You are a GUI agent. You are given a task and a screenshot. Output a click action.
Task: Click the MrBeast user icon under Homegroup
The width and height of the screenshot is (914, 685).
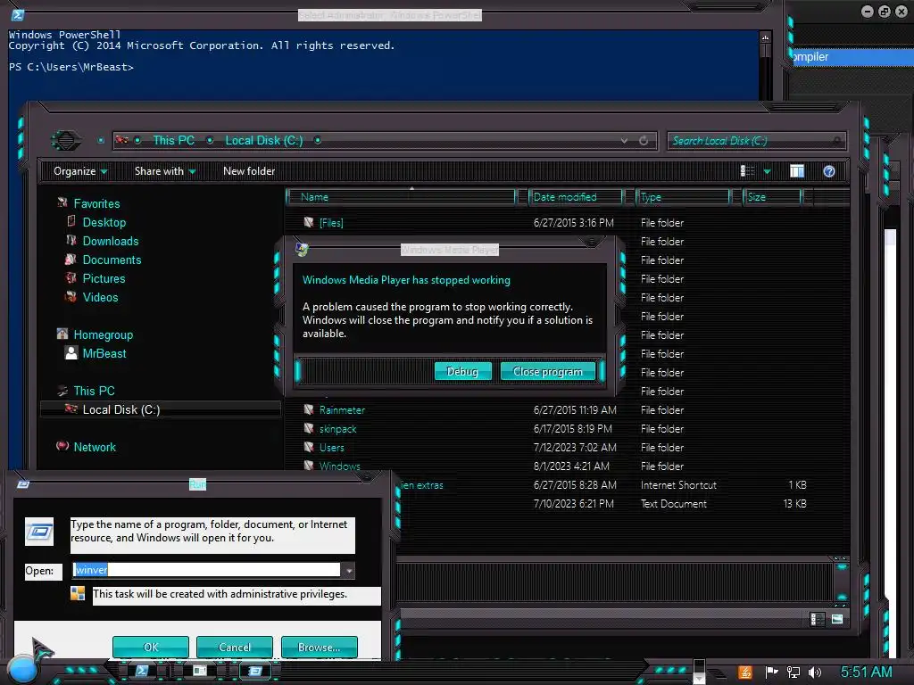click(71, 353)
